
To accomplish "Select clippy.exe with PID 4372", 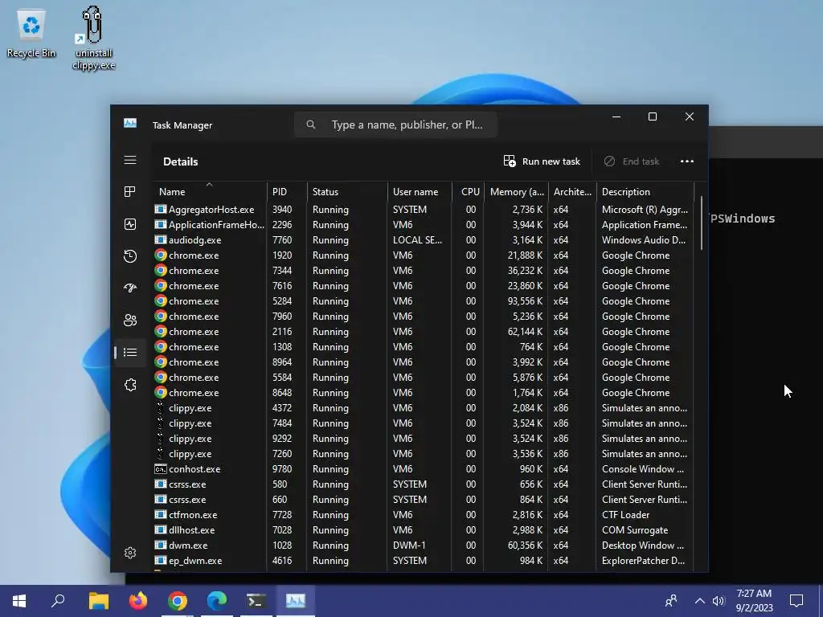I will click(x=423, y=407).
